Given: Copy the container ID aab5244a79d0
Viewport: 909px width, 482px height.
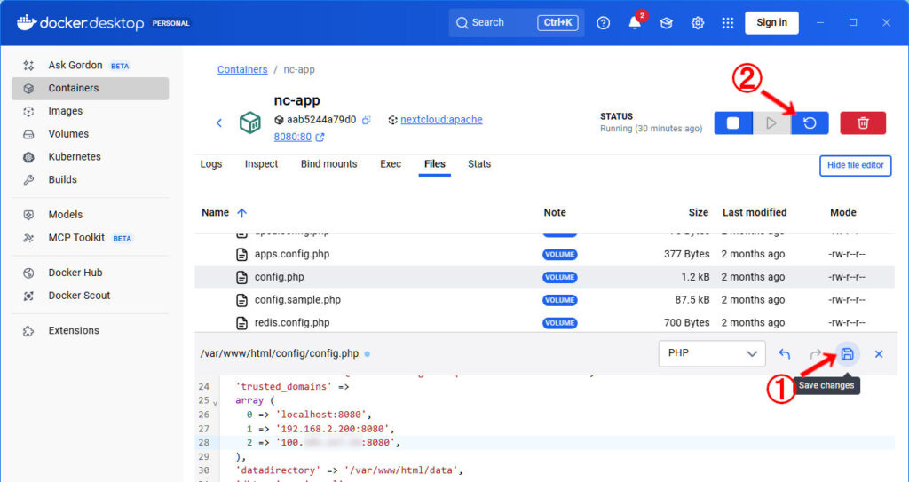Looking at the screenshot, I should [366, 120].
